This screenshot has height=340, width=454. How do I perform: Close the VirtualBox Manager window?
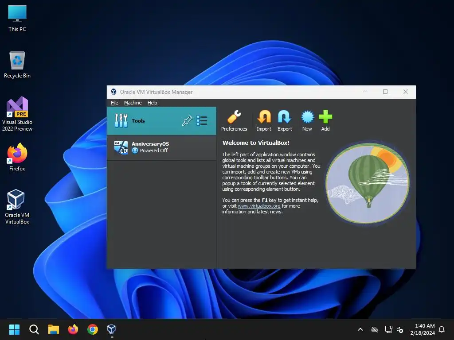pyautogui.click(x=405, y=92)
